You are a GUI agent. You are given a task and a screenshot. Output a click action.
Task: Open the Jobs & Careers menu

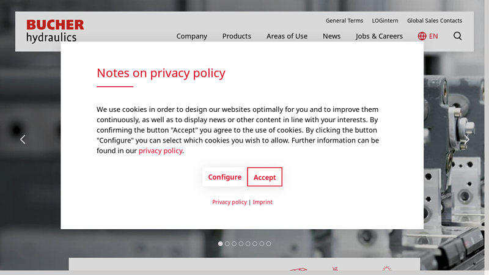(379, 36)
